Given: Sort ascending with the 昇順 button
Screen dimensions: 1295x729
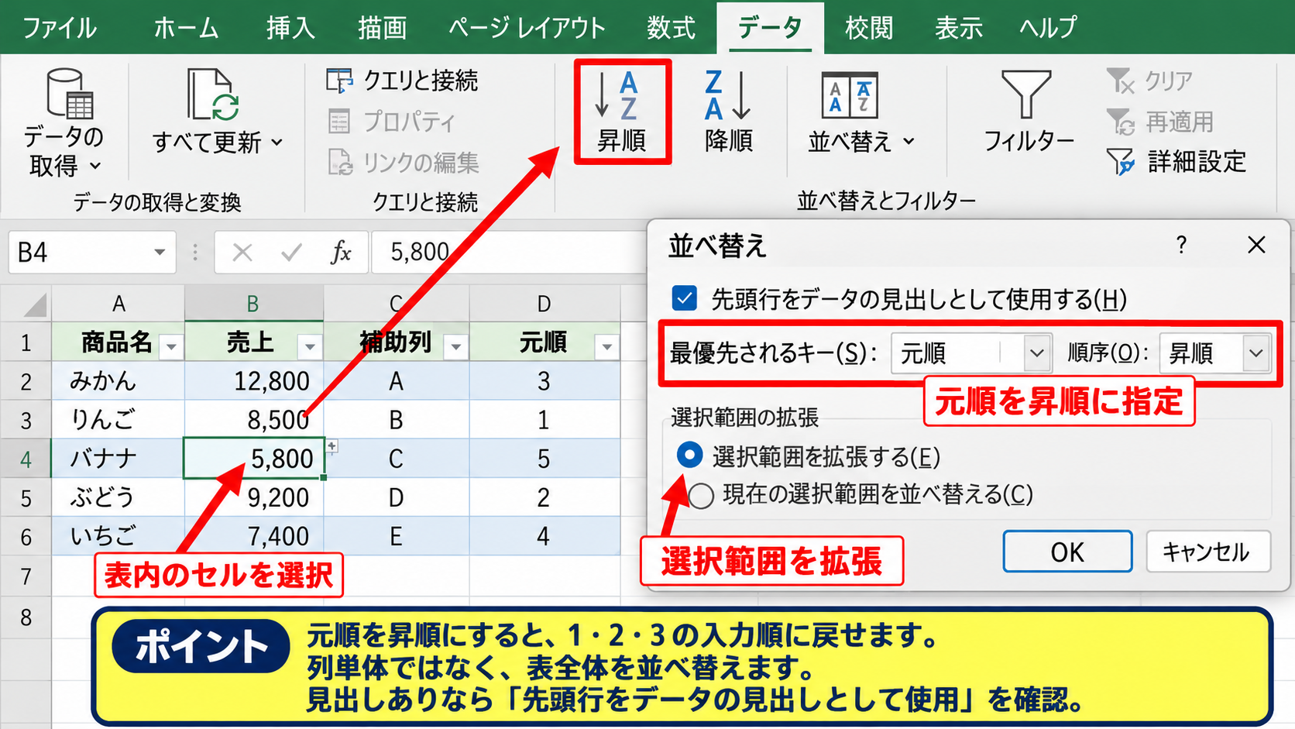Looking at the screenshot, I should 622,112.
